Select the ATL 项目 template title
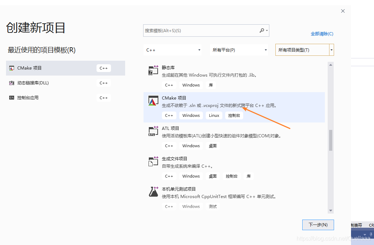 pos(170,129)
